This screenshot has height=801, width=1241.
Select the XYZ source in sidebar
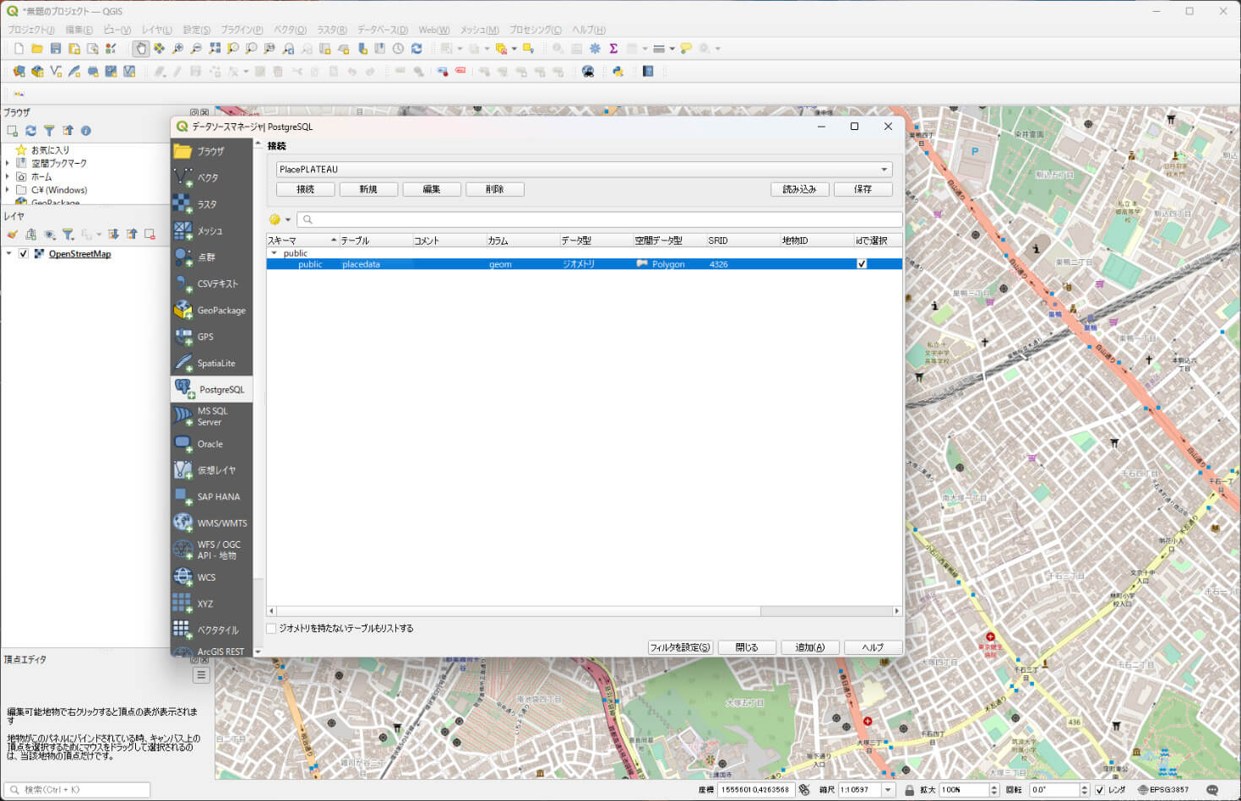point(211,603)
